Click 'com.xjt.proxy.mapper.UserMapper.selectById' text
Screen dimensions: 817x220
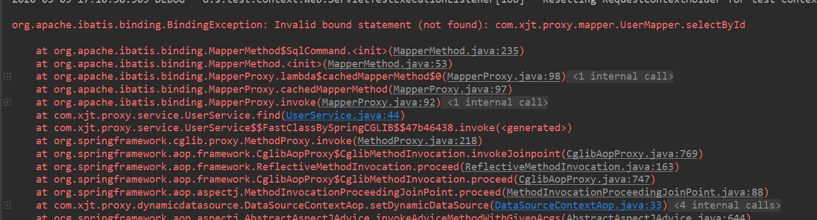click(620, 25)
